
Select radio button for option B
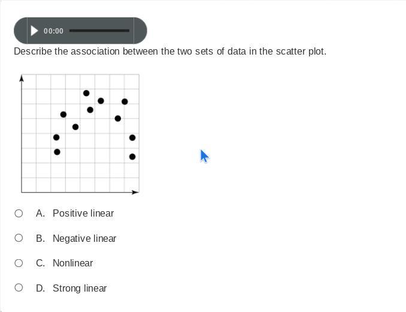click(x=19, y=238)
